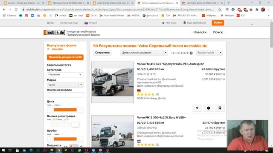
Task: Open the Марка Volvo dropdown
Action: 65,85
